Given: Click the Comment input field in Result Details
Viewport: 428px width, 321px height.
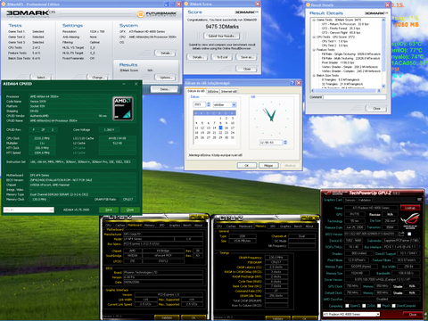Looking at the screenshot, I should (x=354, y=97).
